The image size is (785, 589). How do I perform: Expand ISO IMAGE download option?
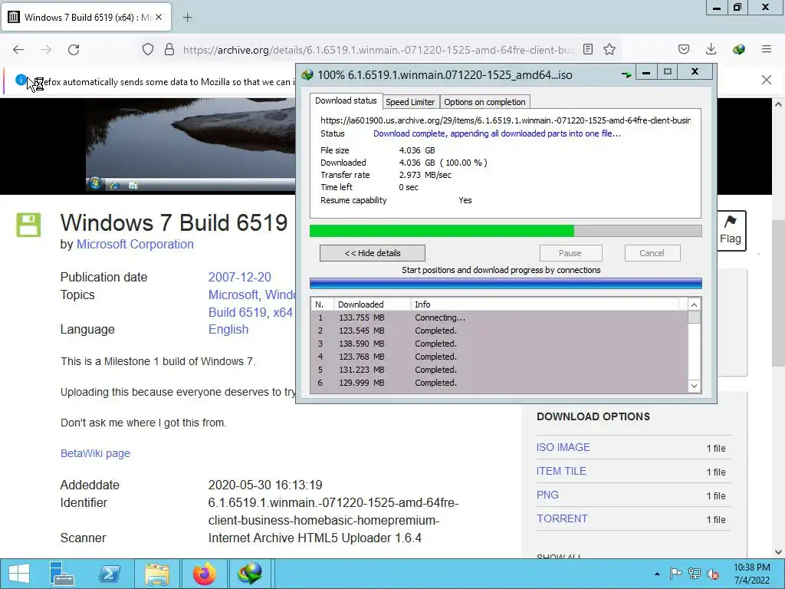click(563, 447)
